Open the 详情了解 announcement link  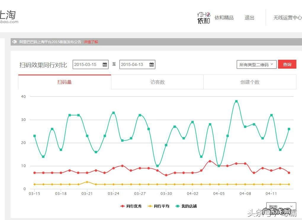pos(91,42)
